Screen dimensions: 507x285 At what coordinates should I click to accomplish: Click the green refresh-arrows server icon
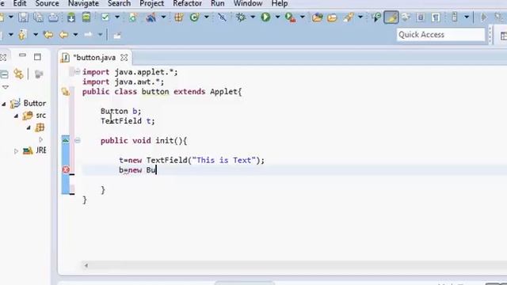(x=86, y=17)
